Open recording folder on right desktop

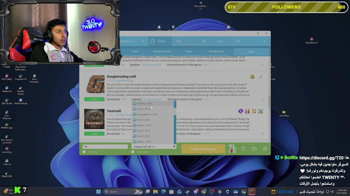point(284,114)
